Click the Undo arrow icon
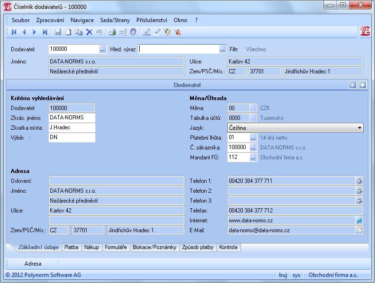Viewport: 375px width, 283px height. click(99, 32)
